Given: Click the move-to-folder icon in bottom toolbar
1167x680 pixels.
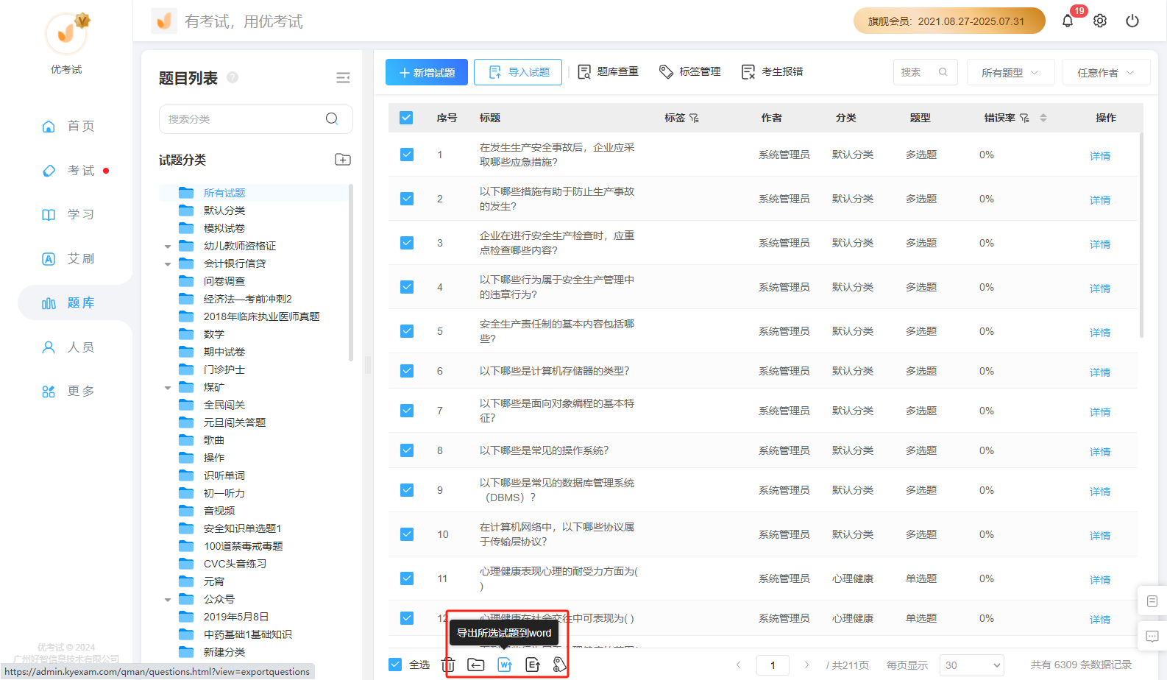Looking at the screenshot, I should click(476, 665).
